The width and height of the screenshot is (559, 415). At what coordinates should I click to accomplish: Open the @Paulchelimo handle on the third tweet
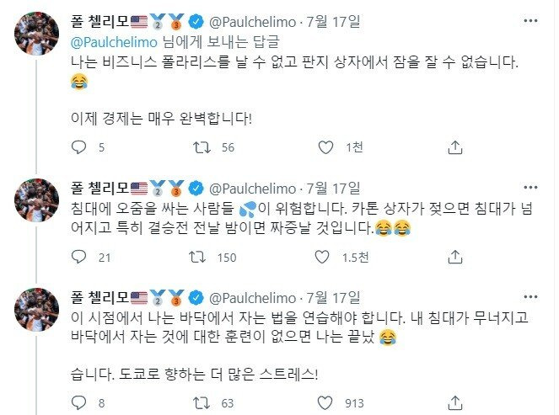(x=250, y=296)
